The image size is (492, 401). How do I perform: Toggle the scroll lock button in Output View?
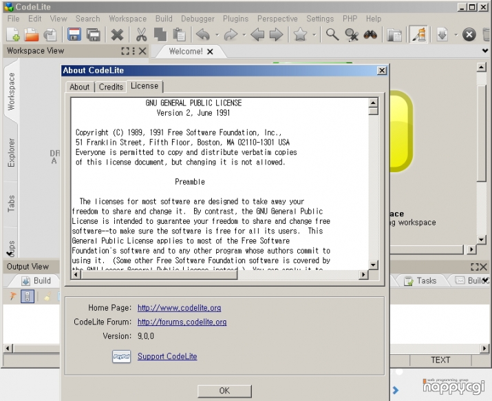click(28, 296)
